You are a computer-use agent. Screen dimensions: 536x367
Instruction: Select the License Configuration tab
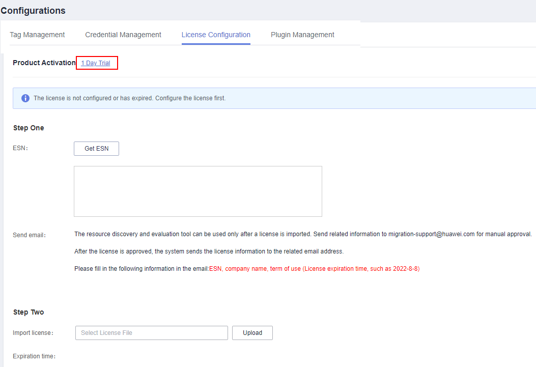216,35
